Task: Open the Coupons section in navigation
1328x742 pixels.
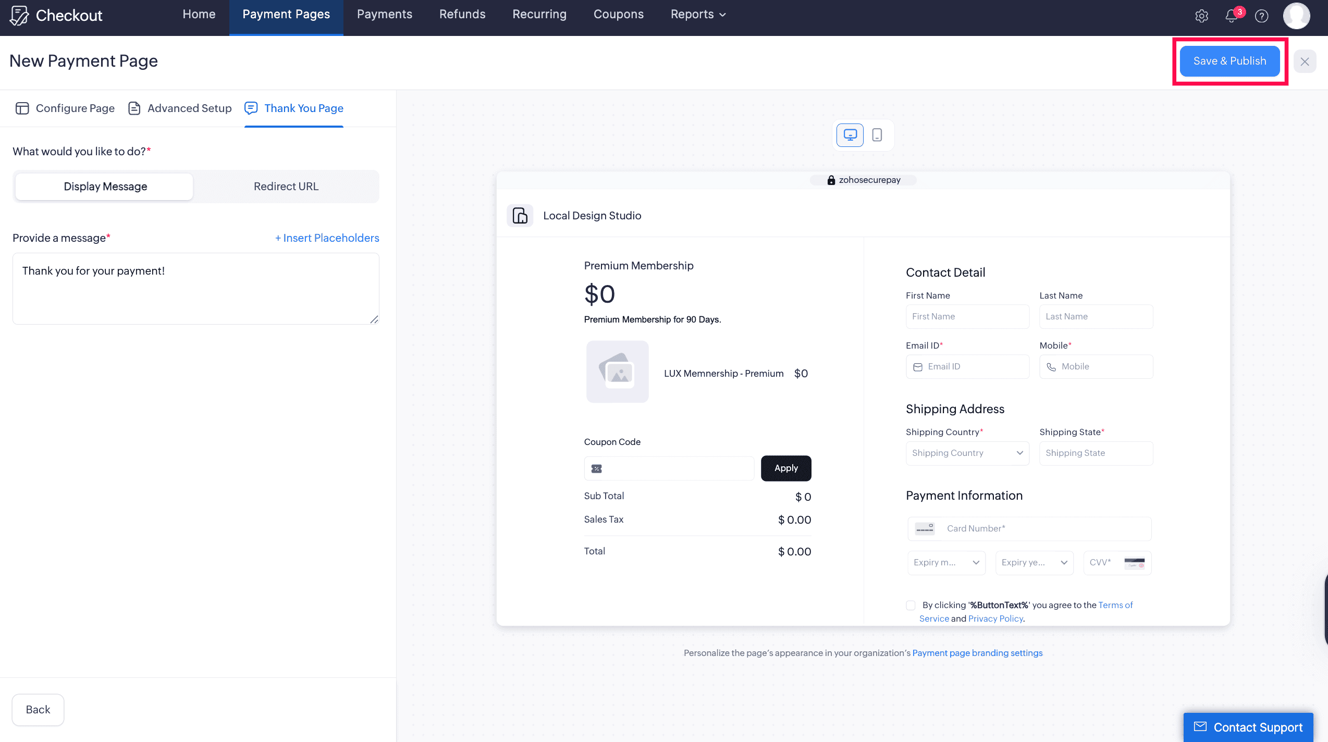Action: [618, 14]
